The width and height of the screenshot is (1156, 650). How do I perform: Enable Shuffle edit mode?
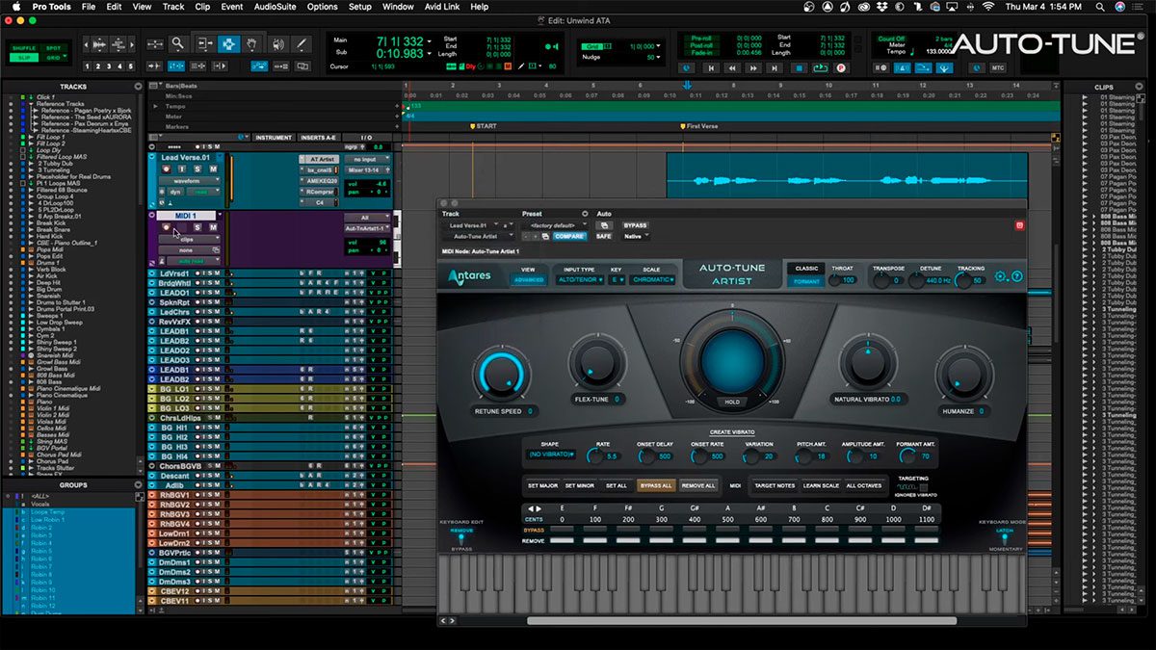pos(24,48)
